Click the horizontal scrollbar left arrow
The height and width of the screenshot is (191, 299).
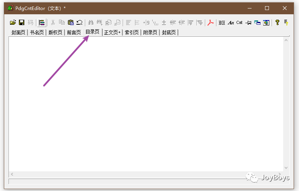pyautogui.click(x=12, y=174)
